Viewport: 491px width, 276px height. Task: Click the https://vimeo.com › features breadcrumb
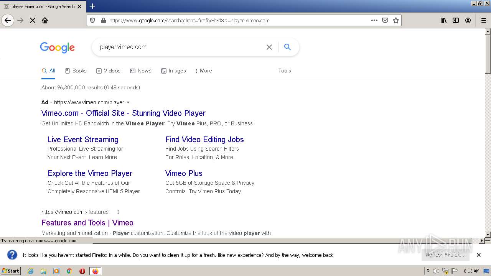pos(75,212)
